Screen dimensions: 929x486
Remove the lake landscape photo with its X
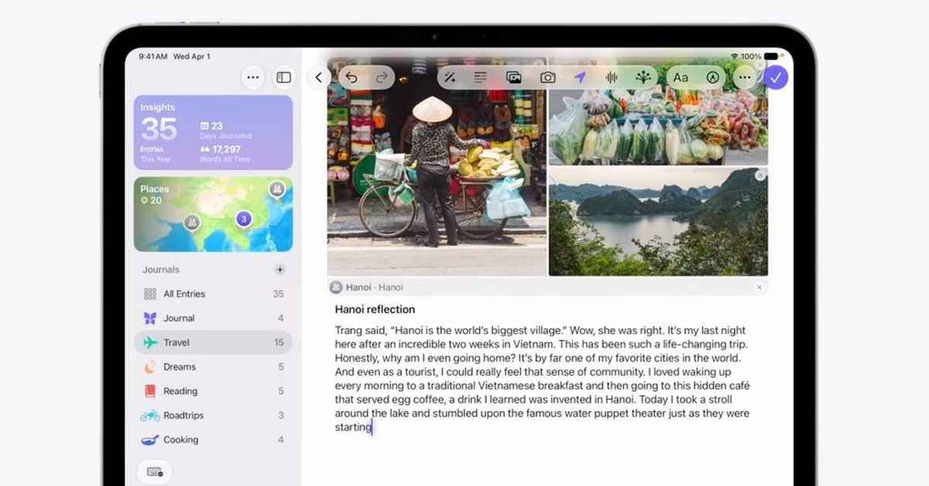tap(760, 176)
